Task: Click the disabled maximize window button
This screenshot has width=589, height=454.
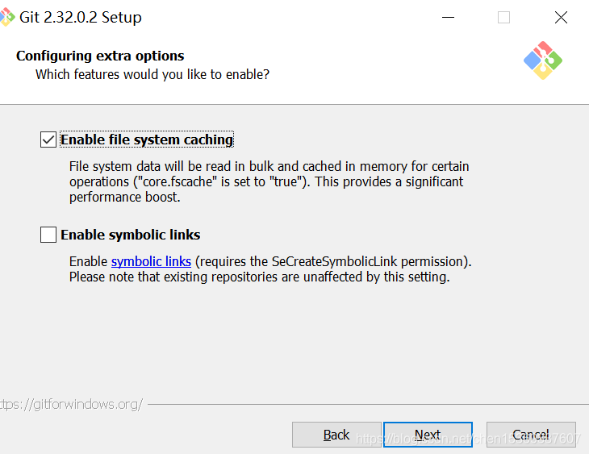Action: point(503,17)
